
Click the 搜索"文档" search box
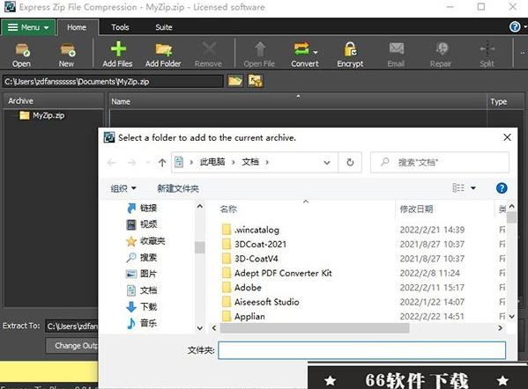pyautogui.click(x=440, y=163)
